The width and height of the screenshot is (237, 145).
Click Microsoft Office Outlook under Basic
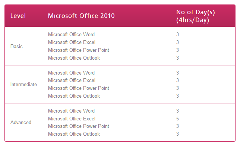(x=74, y=58)
